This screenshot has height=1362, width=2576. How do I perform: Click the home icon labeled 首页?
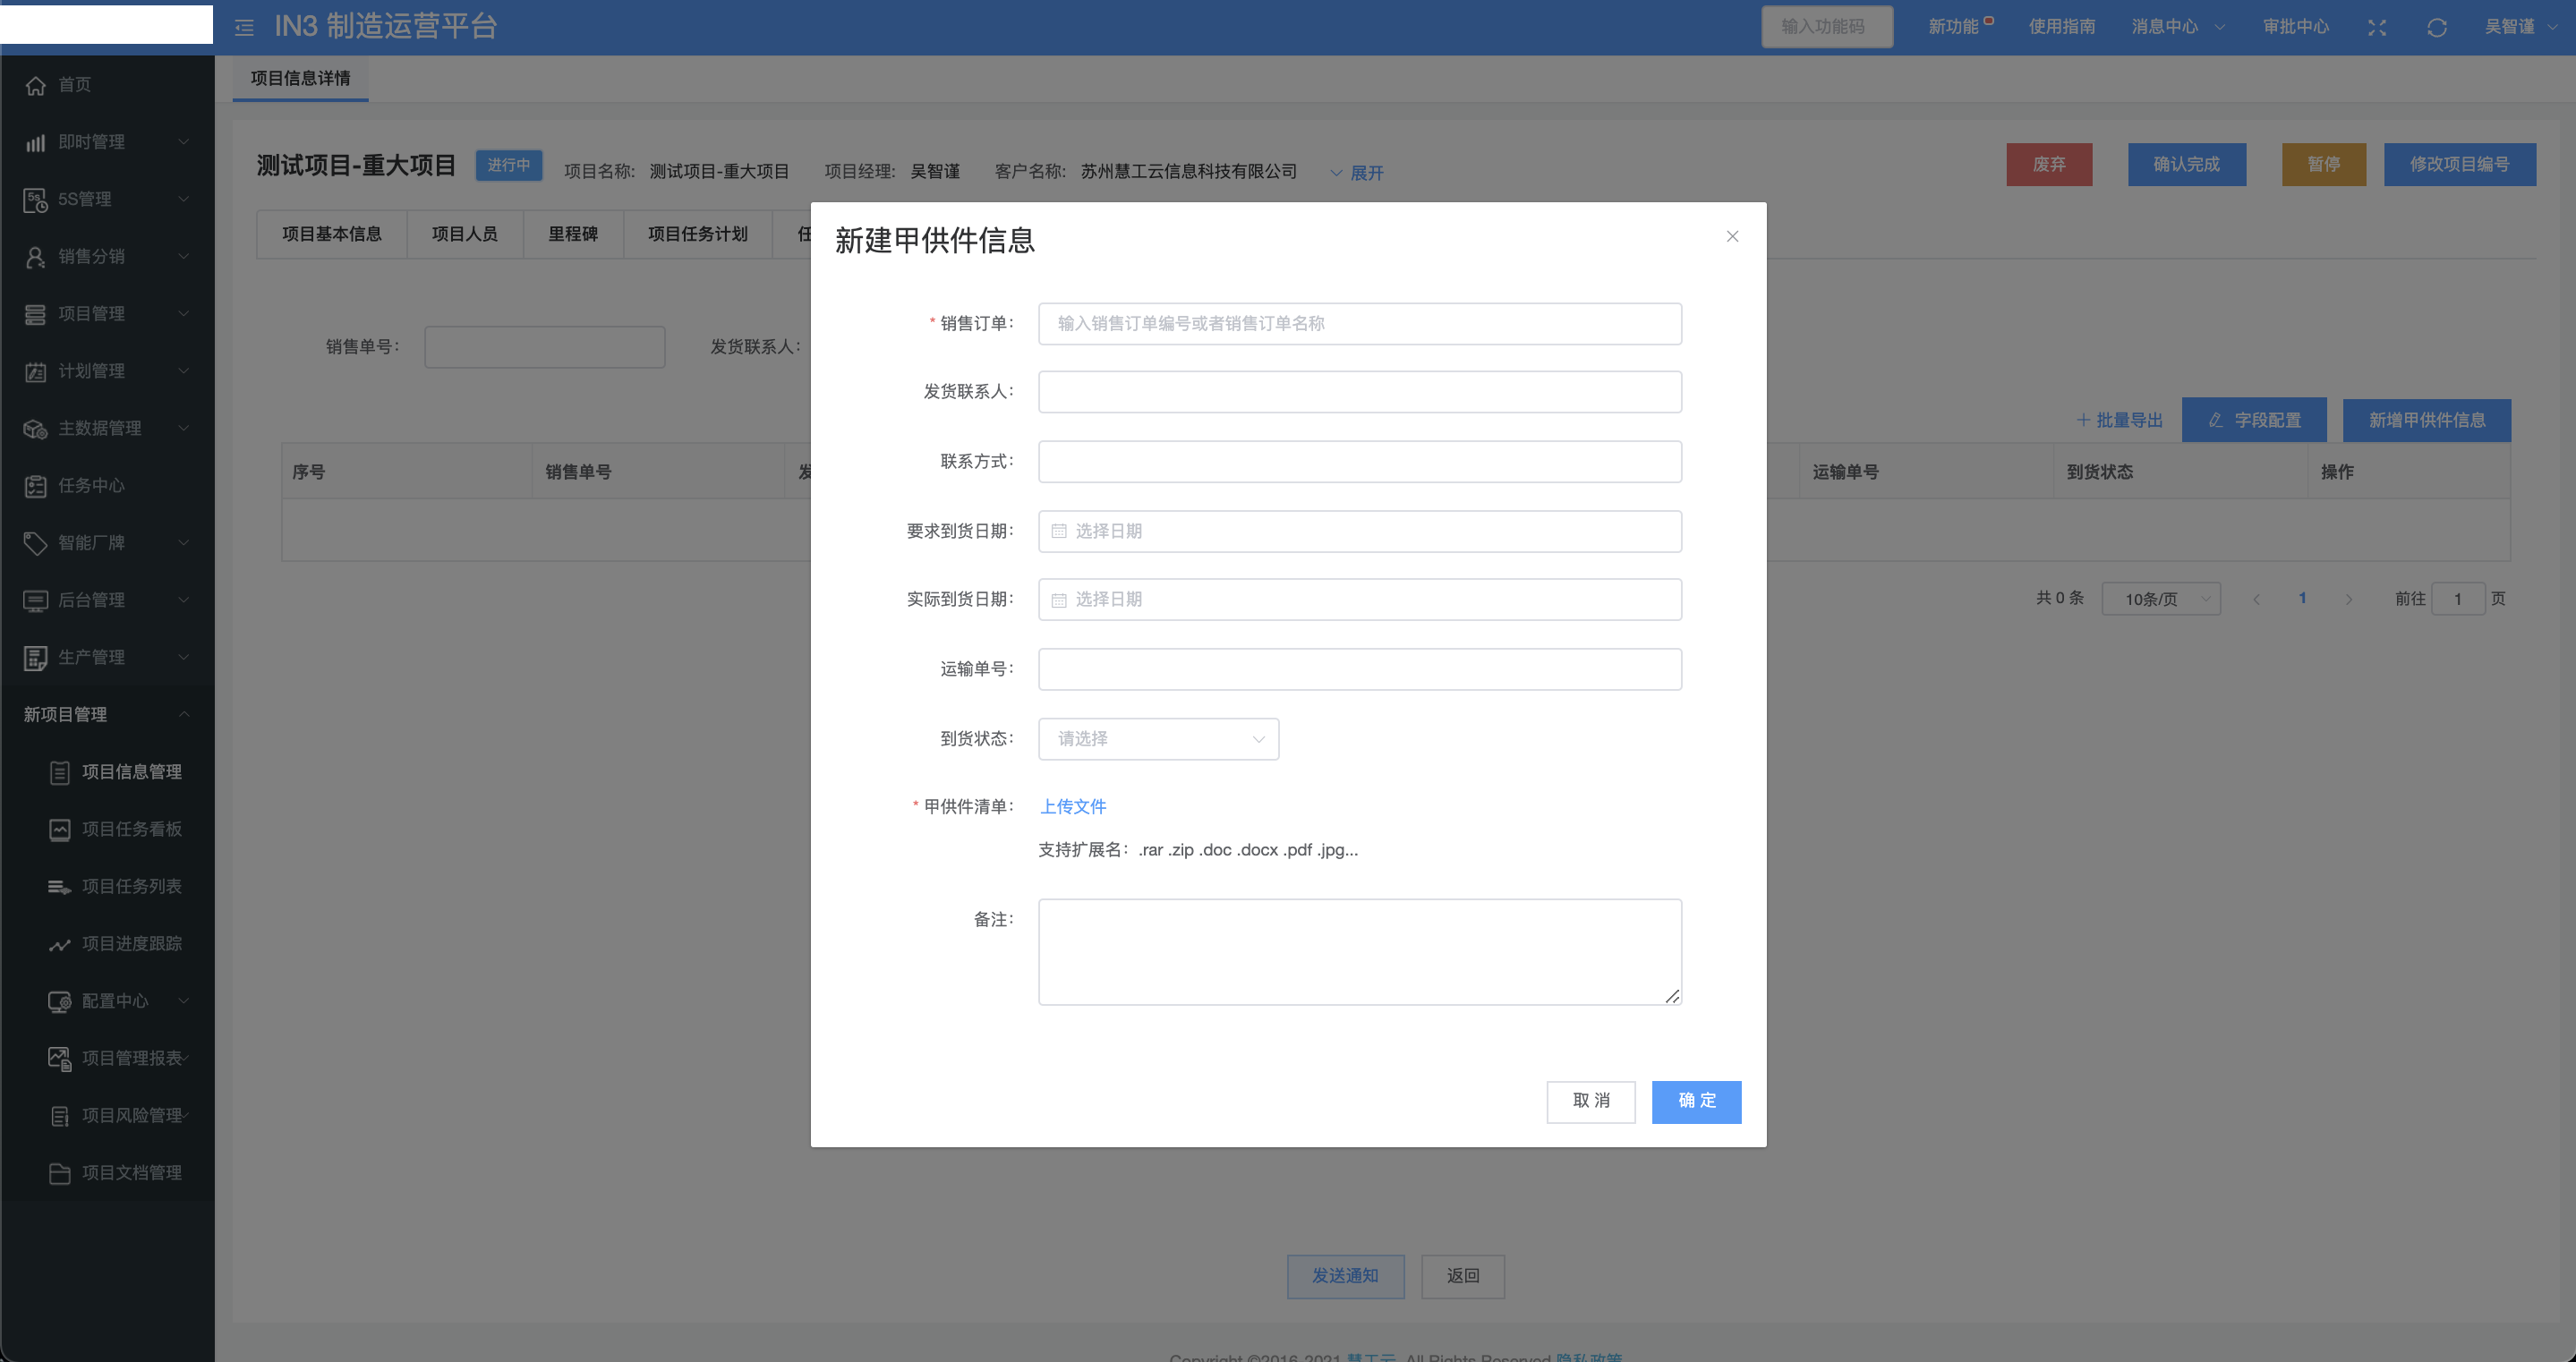(x=36, y=86)
